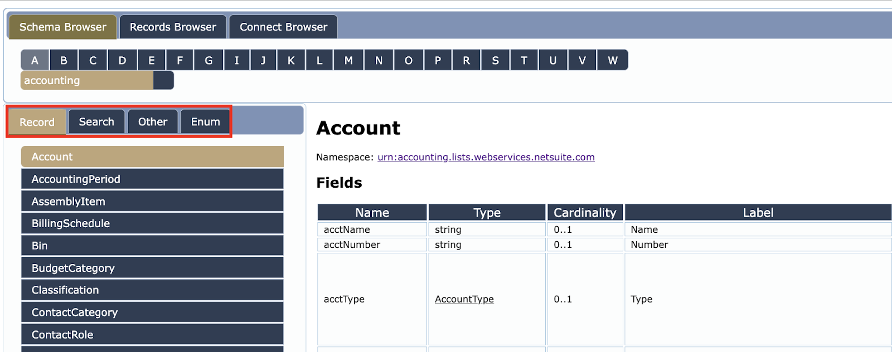Select the Record sub-tab
The image size is (892, 352).
[x=37, y=122]
